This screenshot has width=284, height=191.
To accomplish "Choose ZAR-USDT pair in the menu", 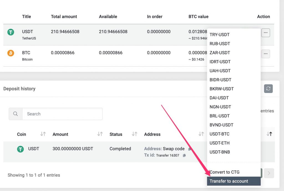I will (234, 53).
